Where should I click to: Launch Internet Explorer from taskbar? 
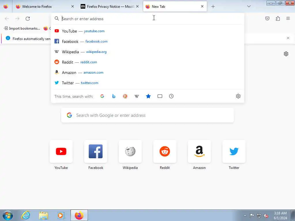click(26, 215)
